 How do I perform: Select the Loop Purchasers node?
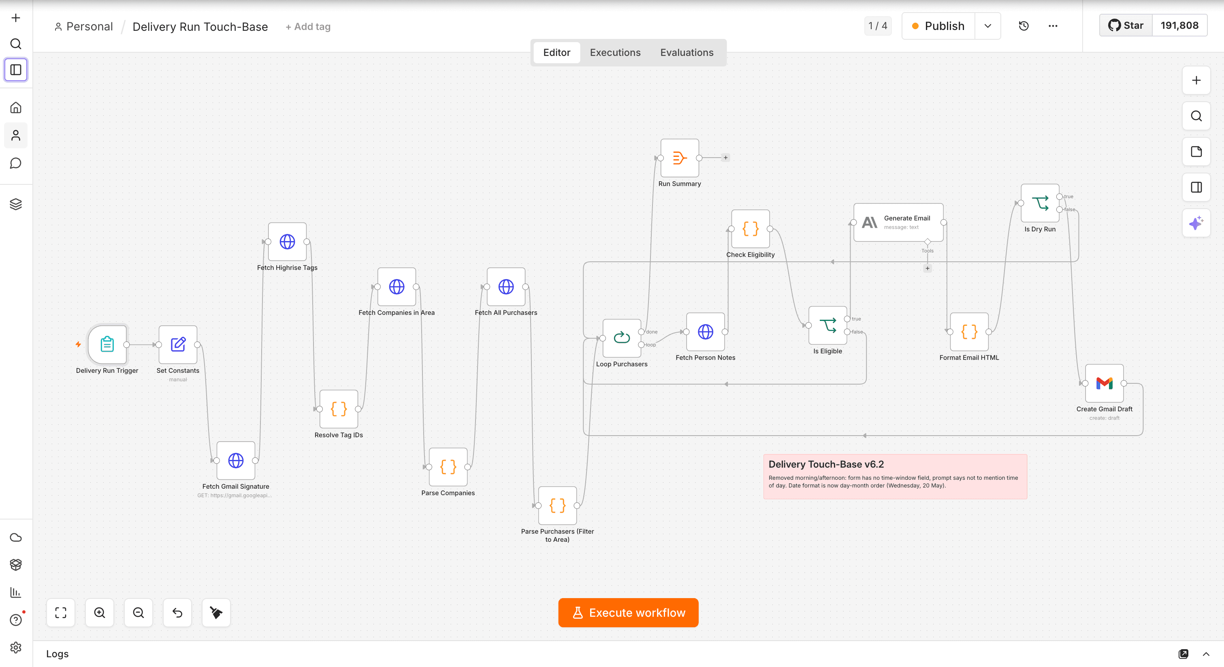pyautogui.click(x=621, y=338)
